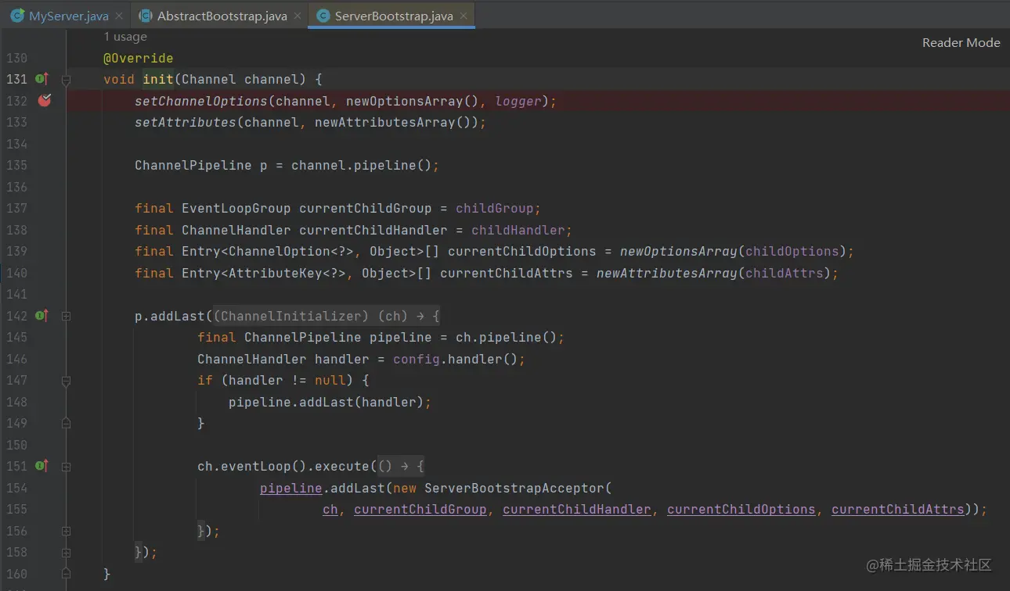Click pipeline.addLast(handler) on line 148

[326, 402]
